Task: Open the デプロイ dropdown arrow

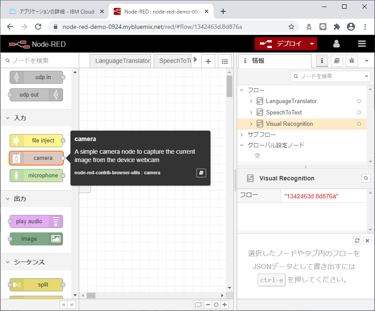Action: pyautogui.click(x=313, y=44)
